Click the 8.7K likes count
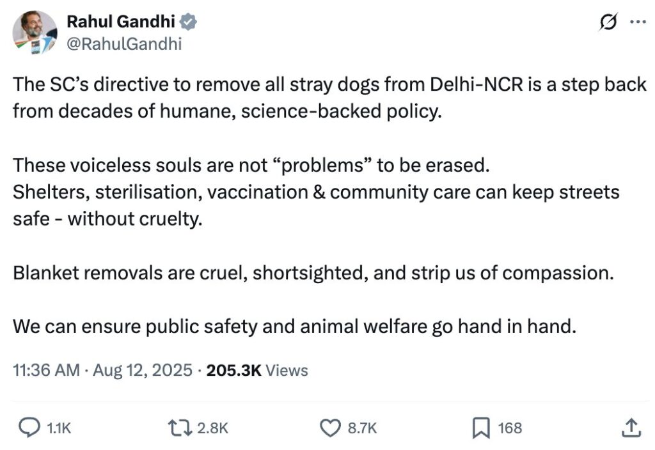Screen dimensions: 655x450 pyautogui.click(x=361, y=428)
